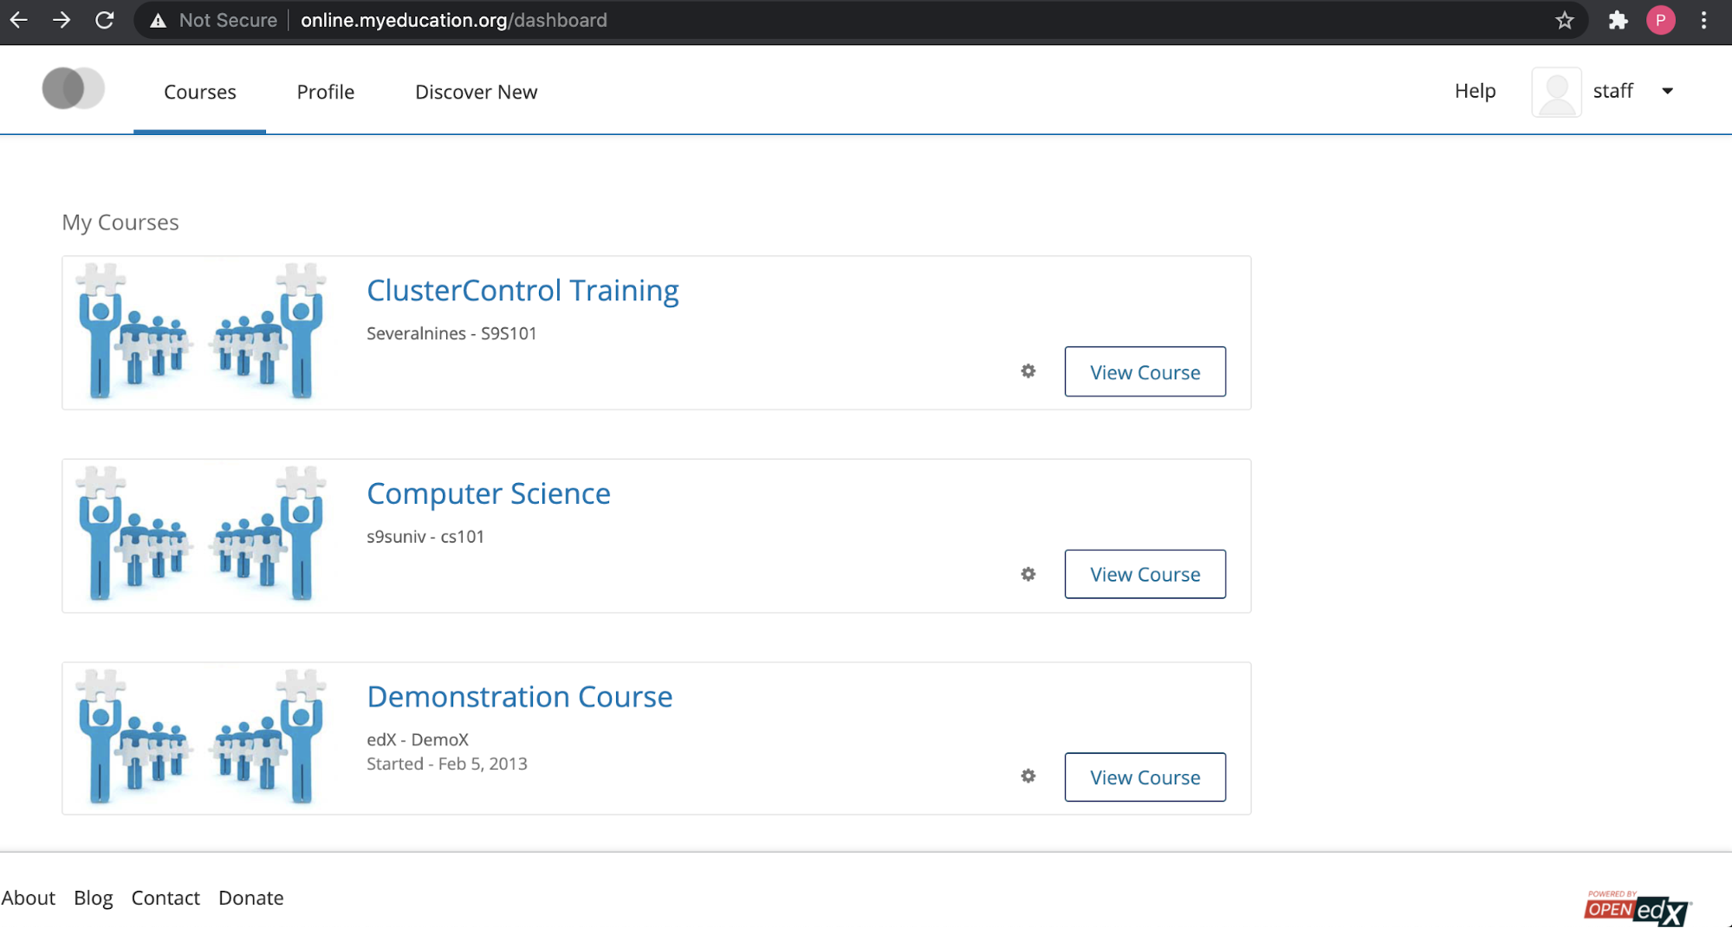Click the staff user avatar image
This screenshot has height=928, width=1732.
point(1557,92)
